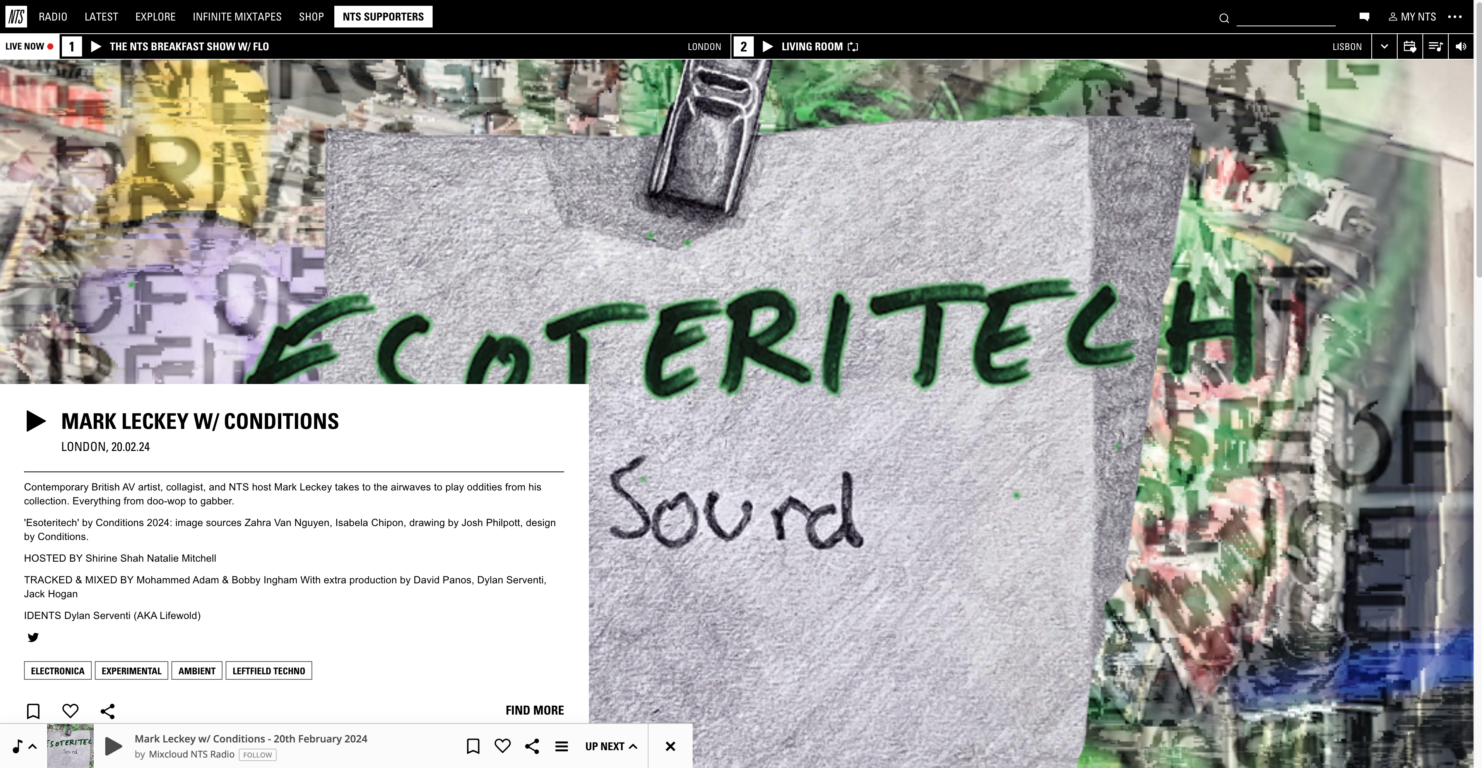Click the NTS logo home icon
The height and width of the screenshot is (768, 1482).
point(16,17)
